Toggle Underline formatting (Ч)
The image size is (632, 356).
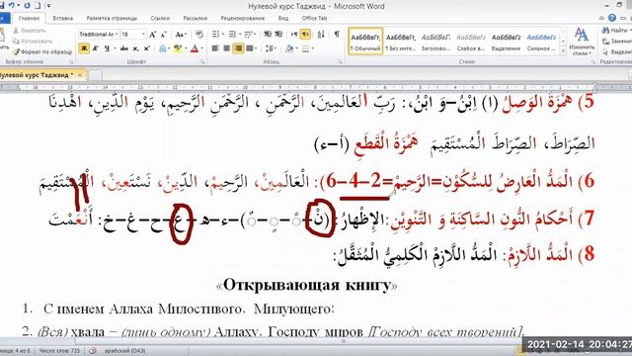pos(107,48)
